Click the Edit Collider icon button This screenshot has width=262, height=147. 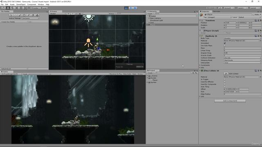point(226,73)
